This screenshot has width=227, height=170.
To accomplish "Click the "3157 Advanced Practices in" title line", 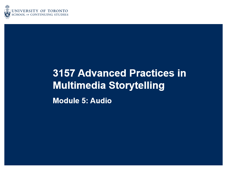I will (119, 73).
